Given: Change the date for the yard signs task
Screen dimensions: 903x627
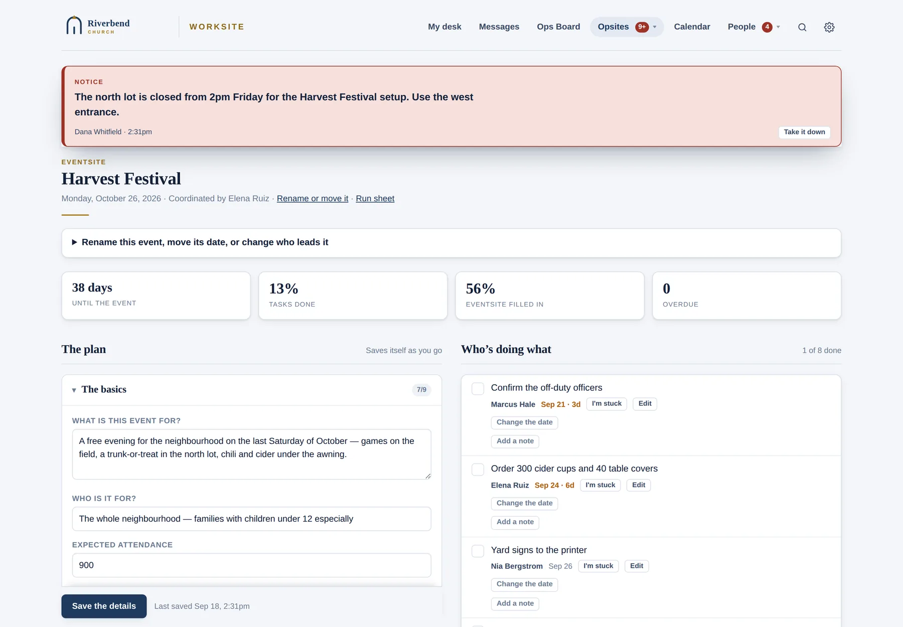Looking at the screenshot, I should (x=524, y=584).
